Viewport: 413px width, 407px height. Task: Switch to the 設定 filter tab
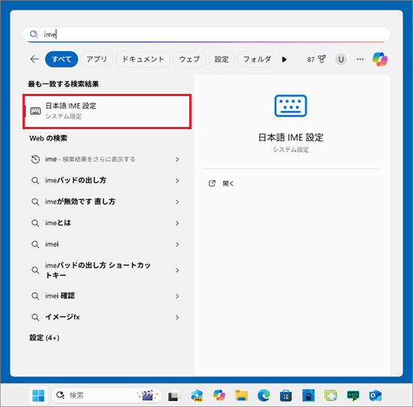click(x=222, y=59)
